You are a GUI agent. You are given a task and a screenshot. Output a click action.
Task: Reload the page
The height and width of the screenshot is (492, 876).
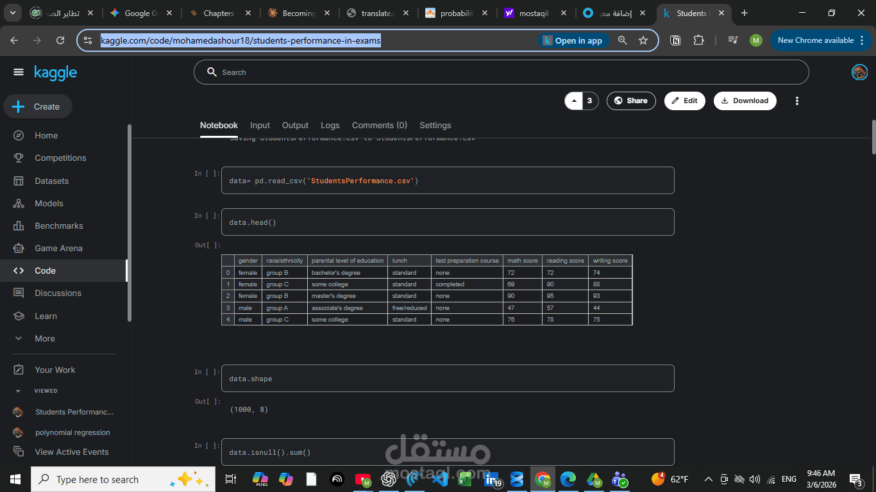[x=60, y=40]
